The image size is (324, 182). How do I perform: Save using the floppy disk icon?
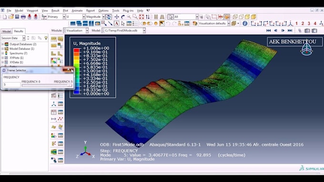pos(17,17)
